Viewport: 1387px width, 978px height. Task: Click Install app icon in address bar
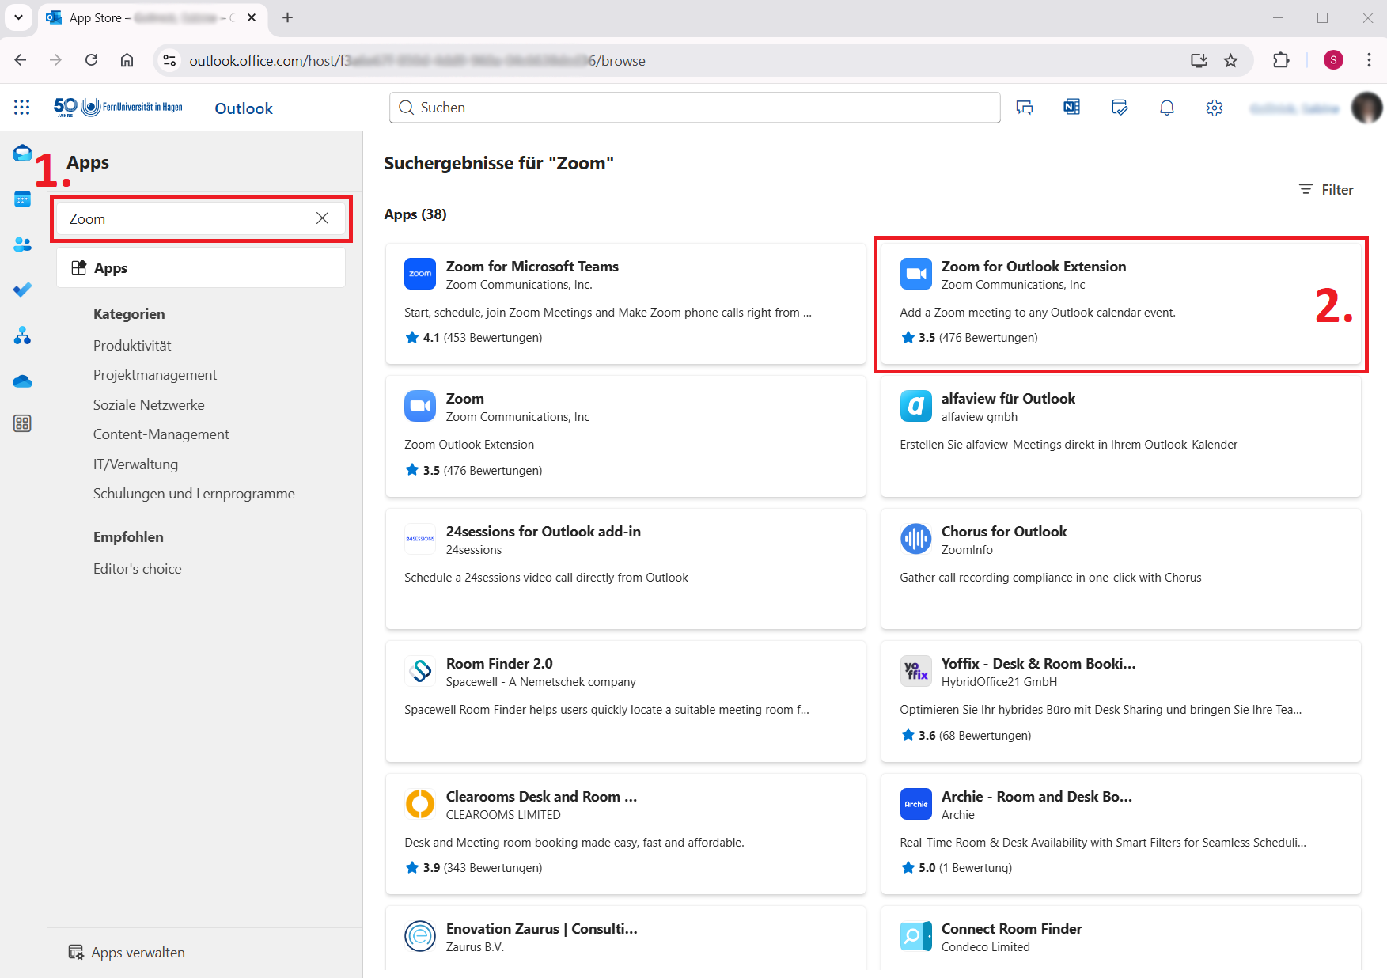[x=1199, y=60]
